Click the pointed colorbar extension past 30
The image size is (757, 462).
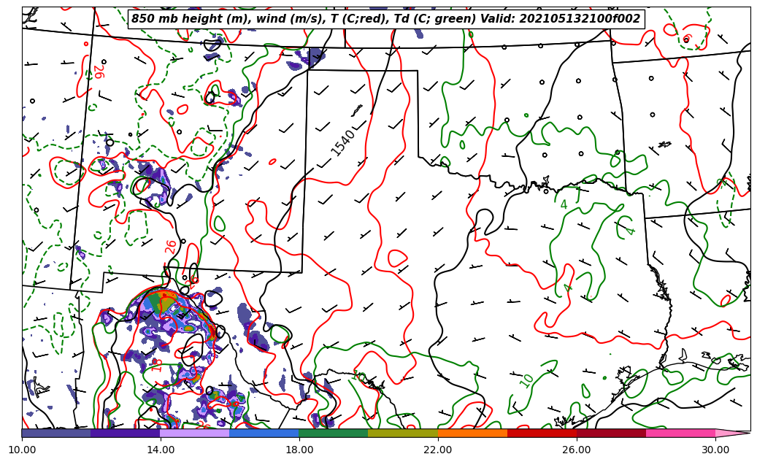731,433
